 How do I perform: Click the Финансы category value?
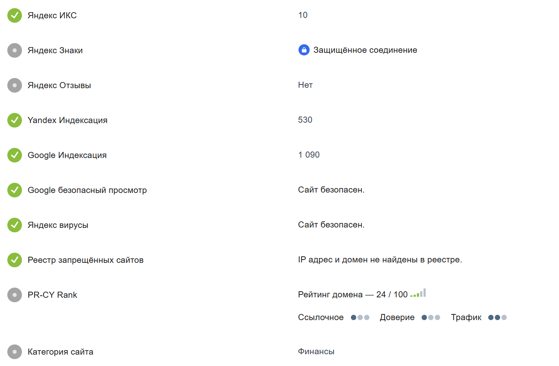(316, 351)
